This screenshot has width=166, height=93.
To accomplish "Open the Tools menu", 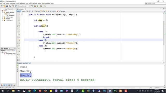I will [x=43, y=4].
